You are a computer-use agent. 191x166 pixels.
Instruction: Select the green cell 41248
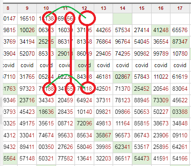pyautogui.click(x=161, y=30)
